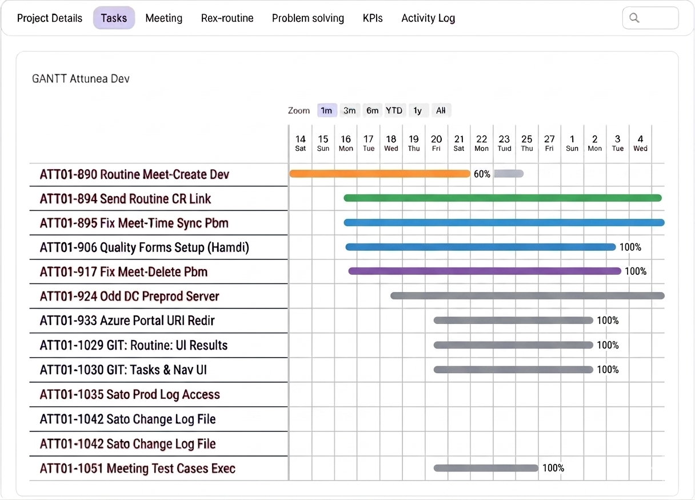
Task: Click the search magnifier icon
Action: click(634, 18)
